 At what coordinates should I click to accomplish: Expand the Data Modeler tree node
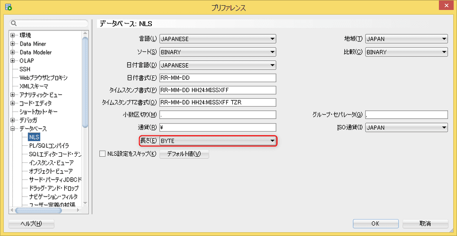(x=13, y=52)
